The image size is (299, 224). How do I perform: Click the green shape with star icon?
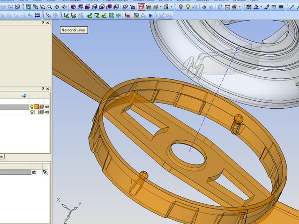[x=104, y=15]
